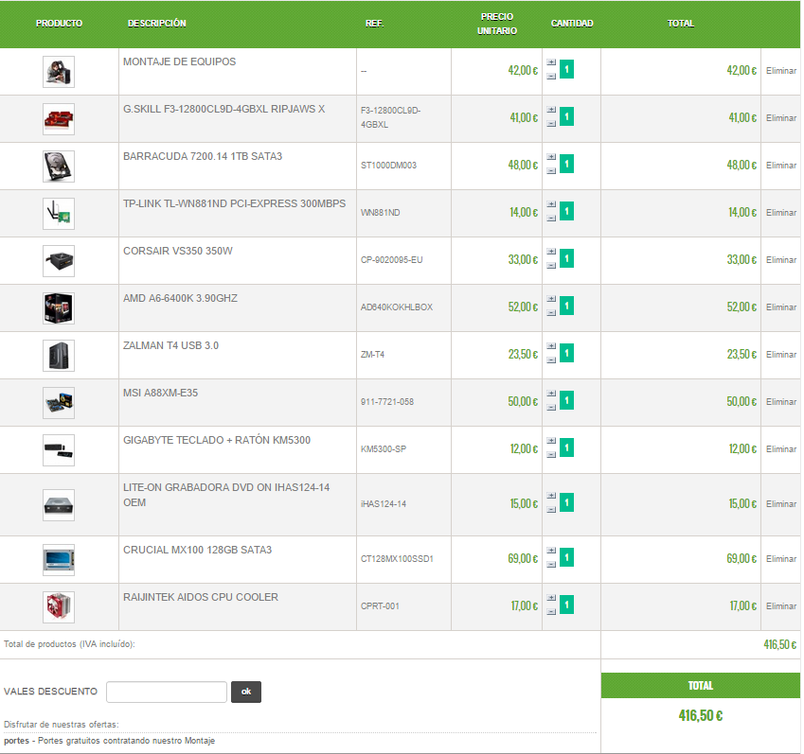Image resolution: width=804 pixels, height=754 pixels.
Task: Eliminar the GIGABYTE KM5300 item
Action: pyautogui.click(x=781, y=449)
